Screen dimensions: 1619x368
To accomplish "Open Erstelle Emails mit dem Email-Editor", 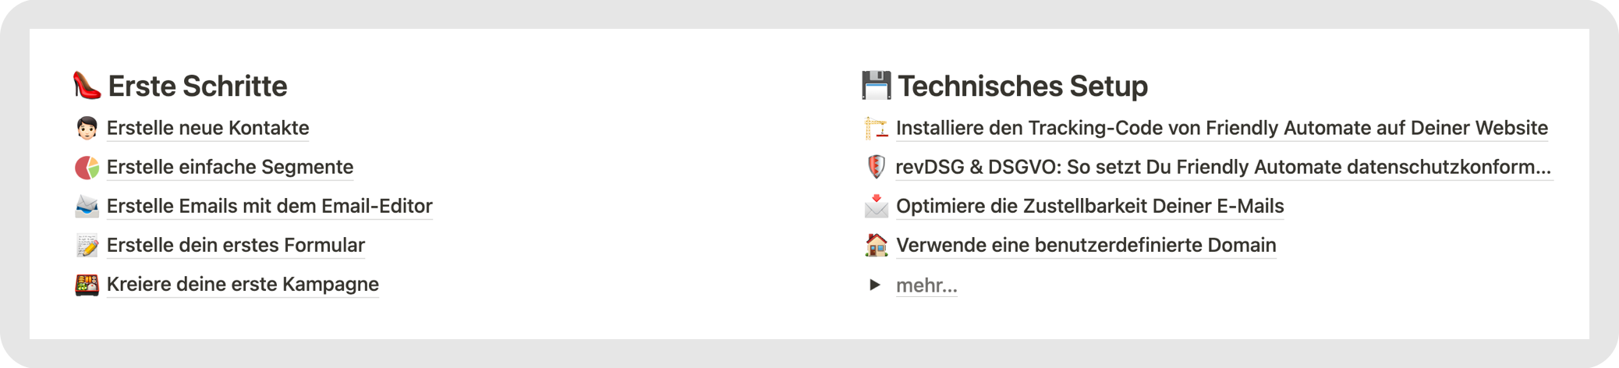I will tap(269, 206).
